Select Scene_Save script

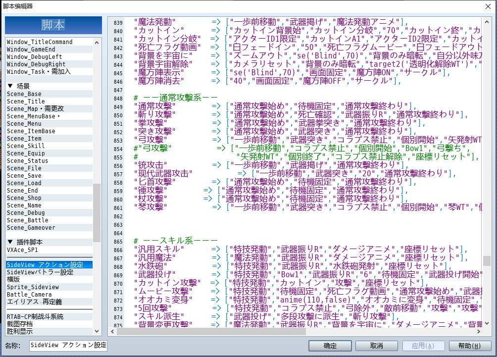[x=49, y=176]
